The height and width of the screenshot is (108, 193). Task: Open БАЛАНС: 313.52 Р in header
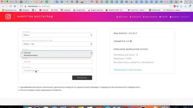pos(179,17)
